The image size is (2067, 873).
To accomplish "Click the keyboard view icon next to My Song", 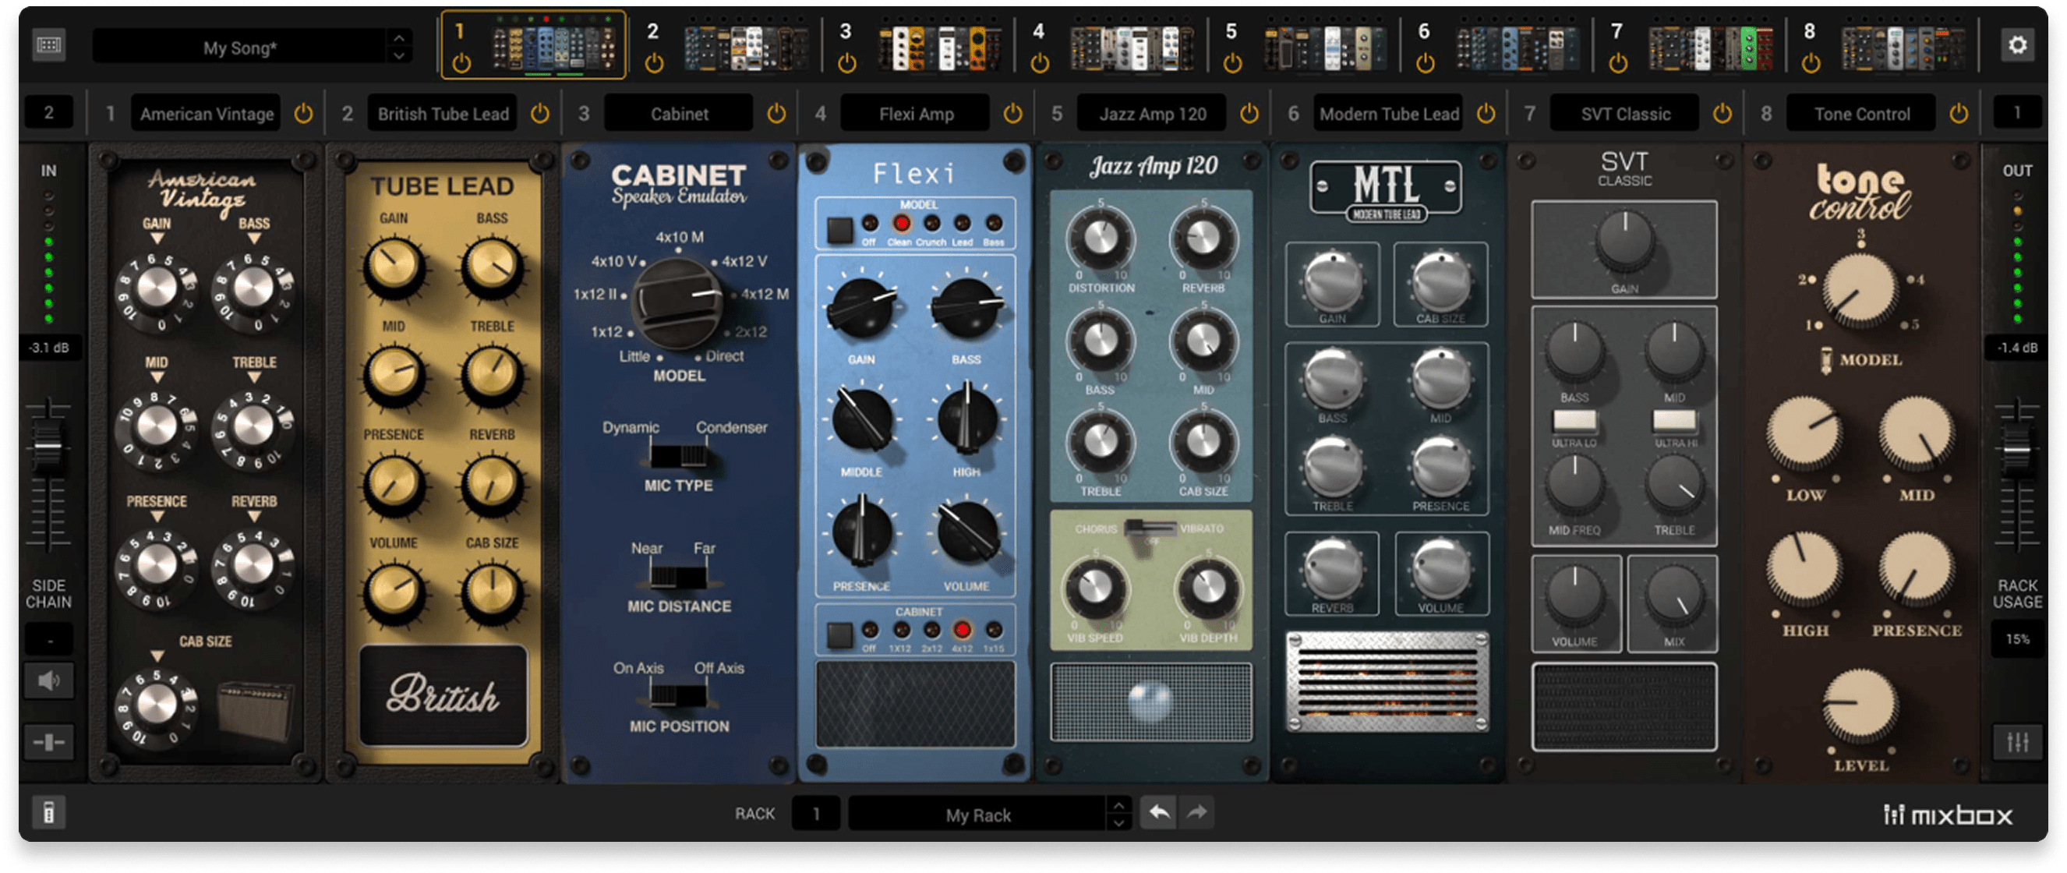I will pos(49,45).
